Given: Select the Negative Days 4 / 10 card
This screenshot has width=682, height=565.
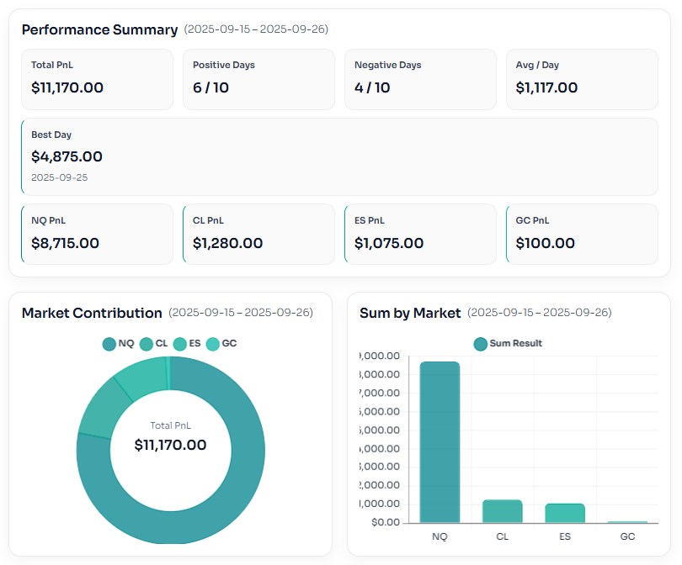Looking at the screenshot, I should [x=420, y=79].
